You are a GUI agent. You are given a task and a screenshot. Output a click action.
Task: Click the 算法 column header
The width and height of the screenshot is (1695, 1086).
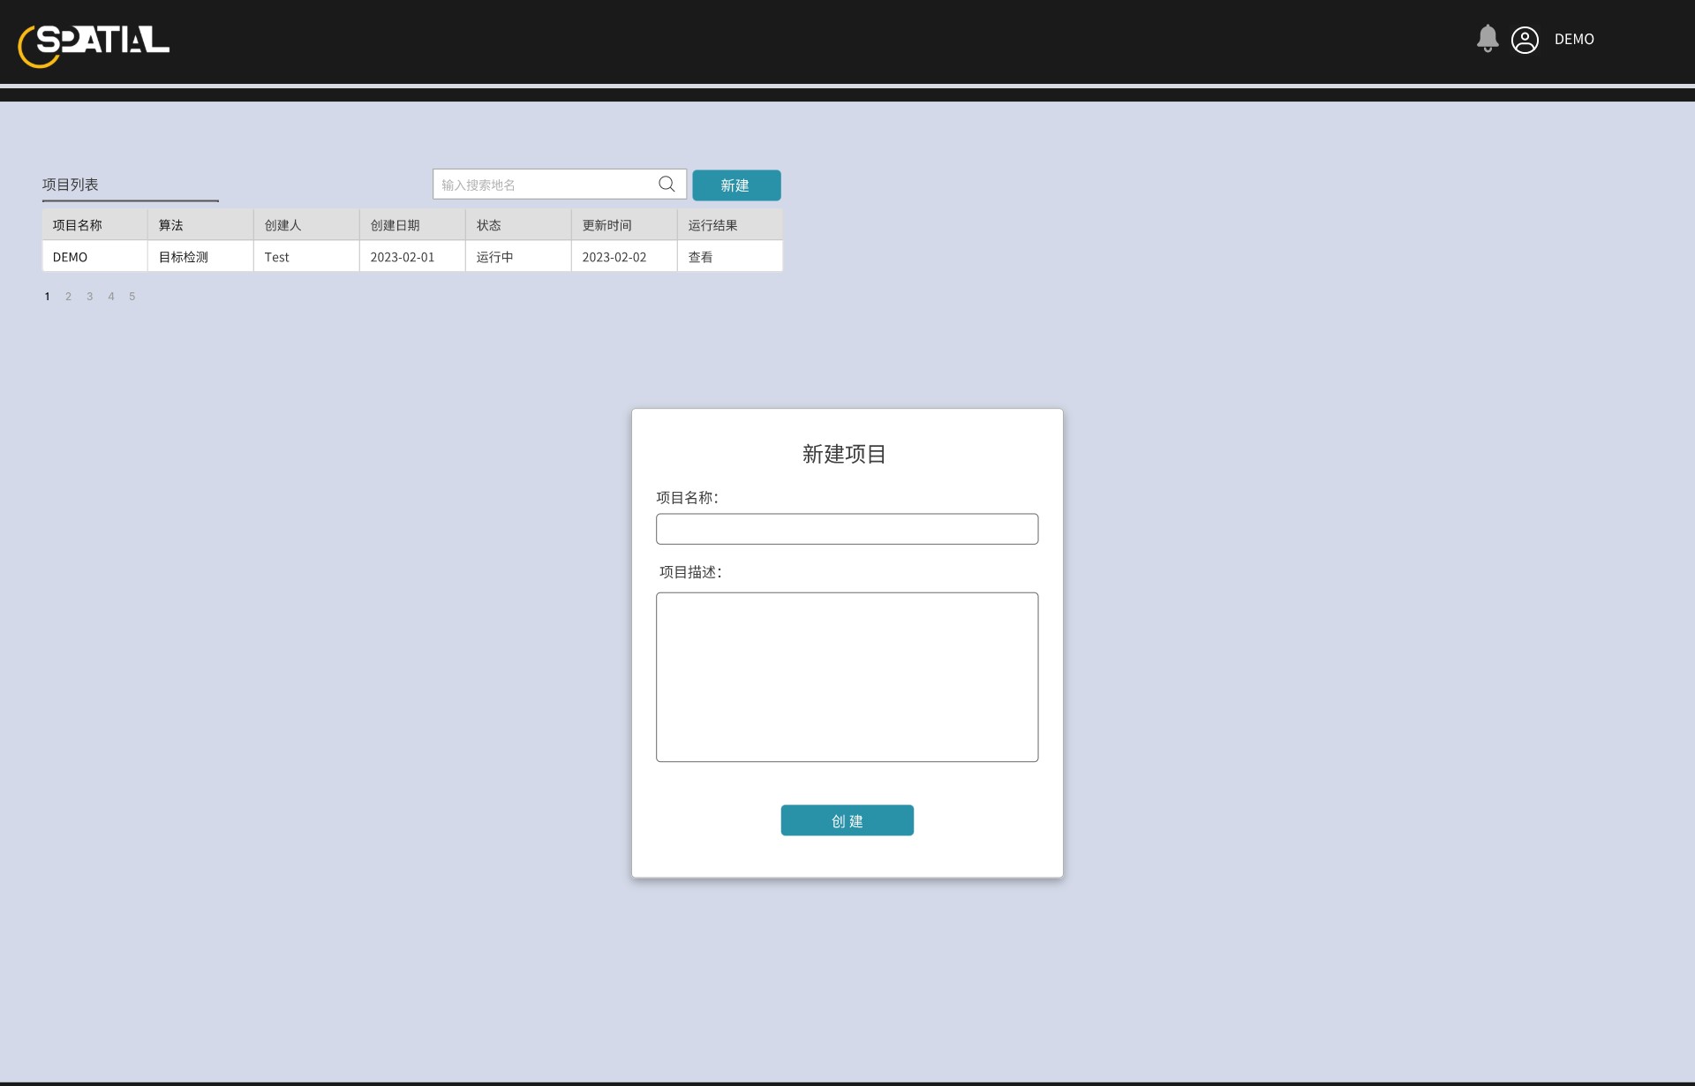[x=200, y=225]
